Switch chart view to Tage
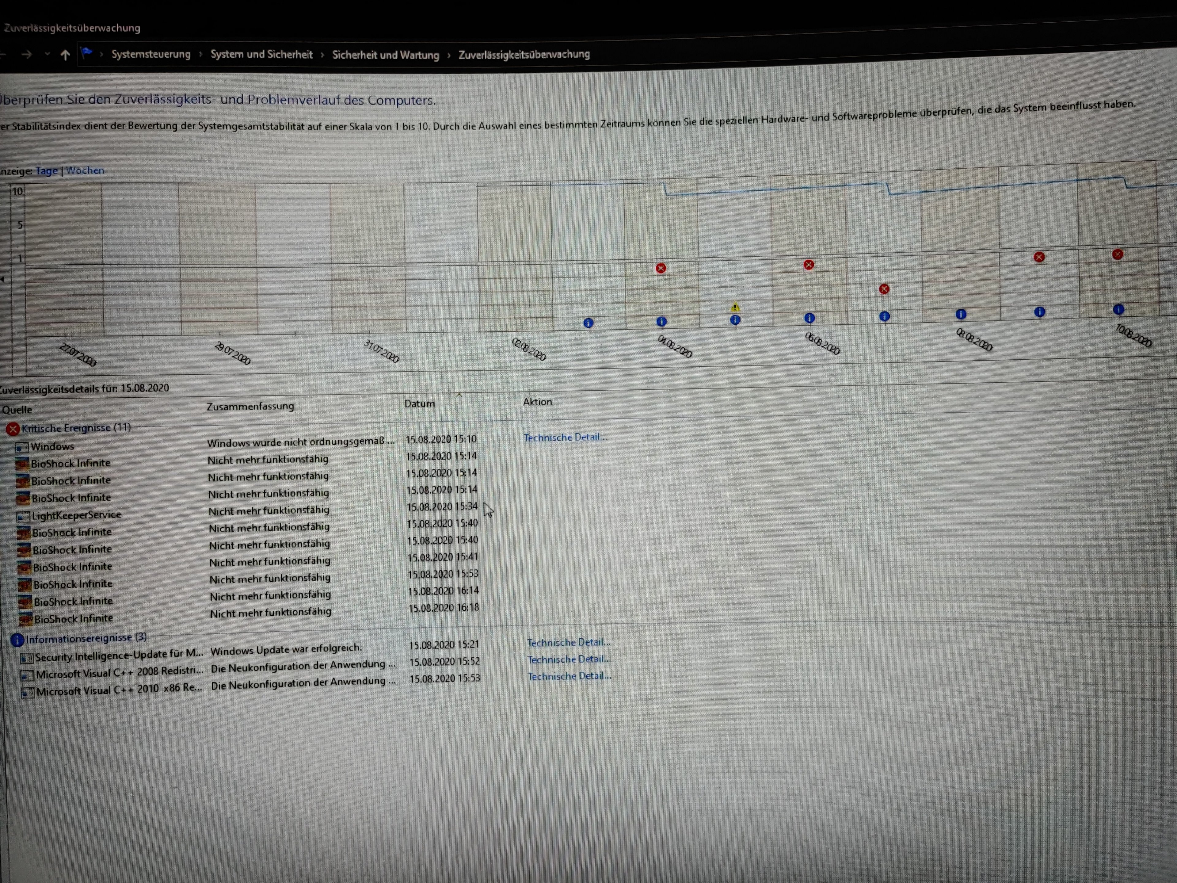Image resolution: width=1177 pixels, height=883 pixels. (x=46, y=171)
